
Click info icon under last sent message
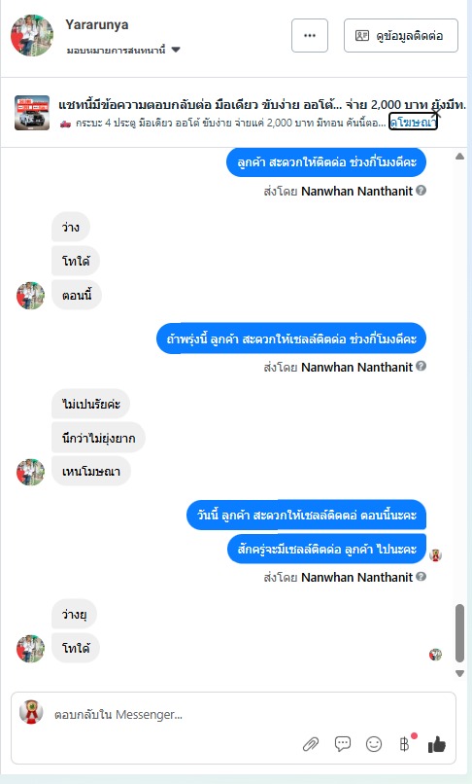click(x=421, y=577)
